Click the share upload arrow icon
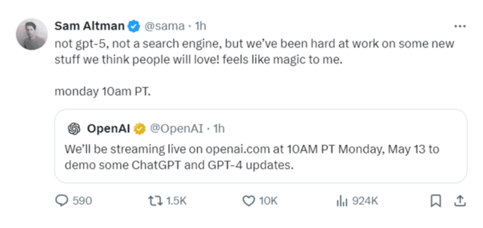The height and width of the screenshot is (228, 483). (459, 201)
